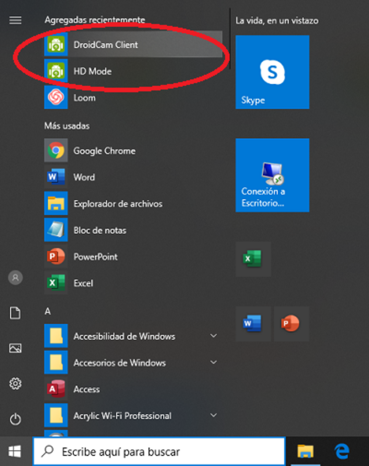This screenshot has width=369, height=466.
Task: Open the Access app icon
Action: 56,389
